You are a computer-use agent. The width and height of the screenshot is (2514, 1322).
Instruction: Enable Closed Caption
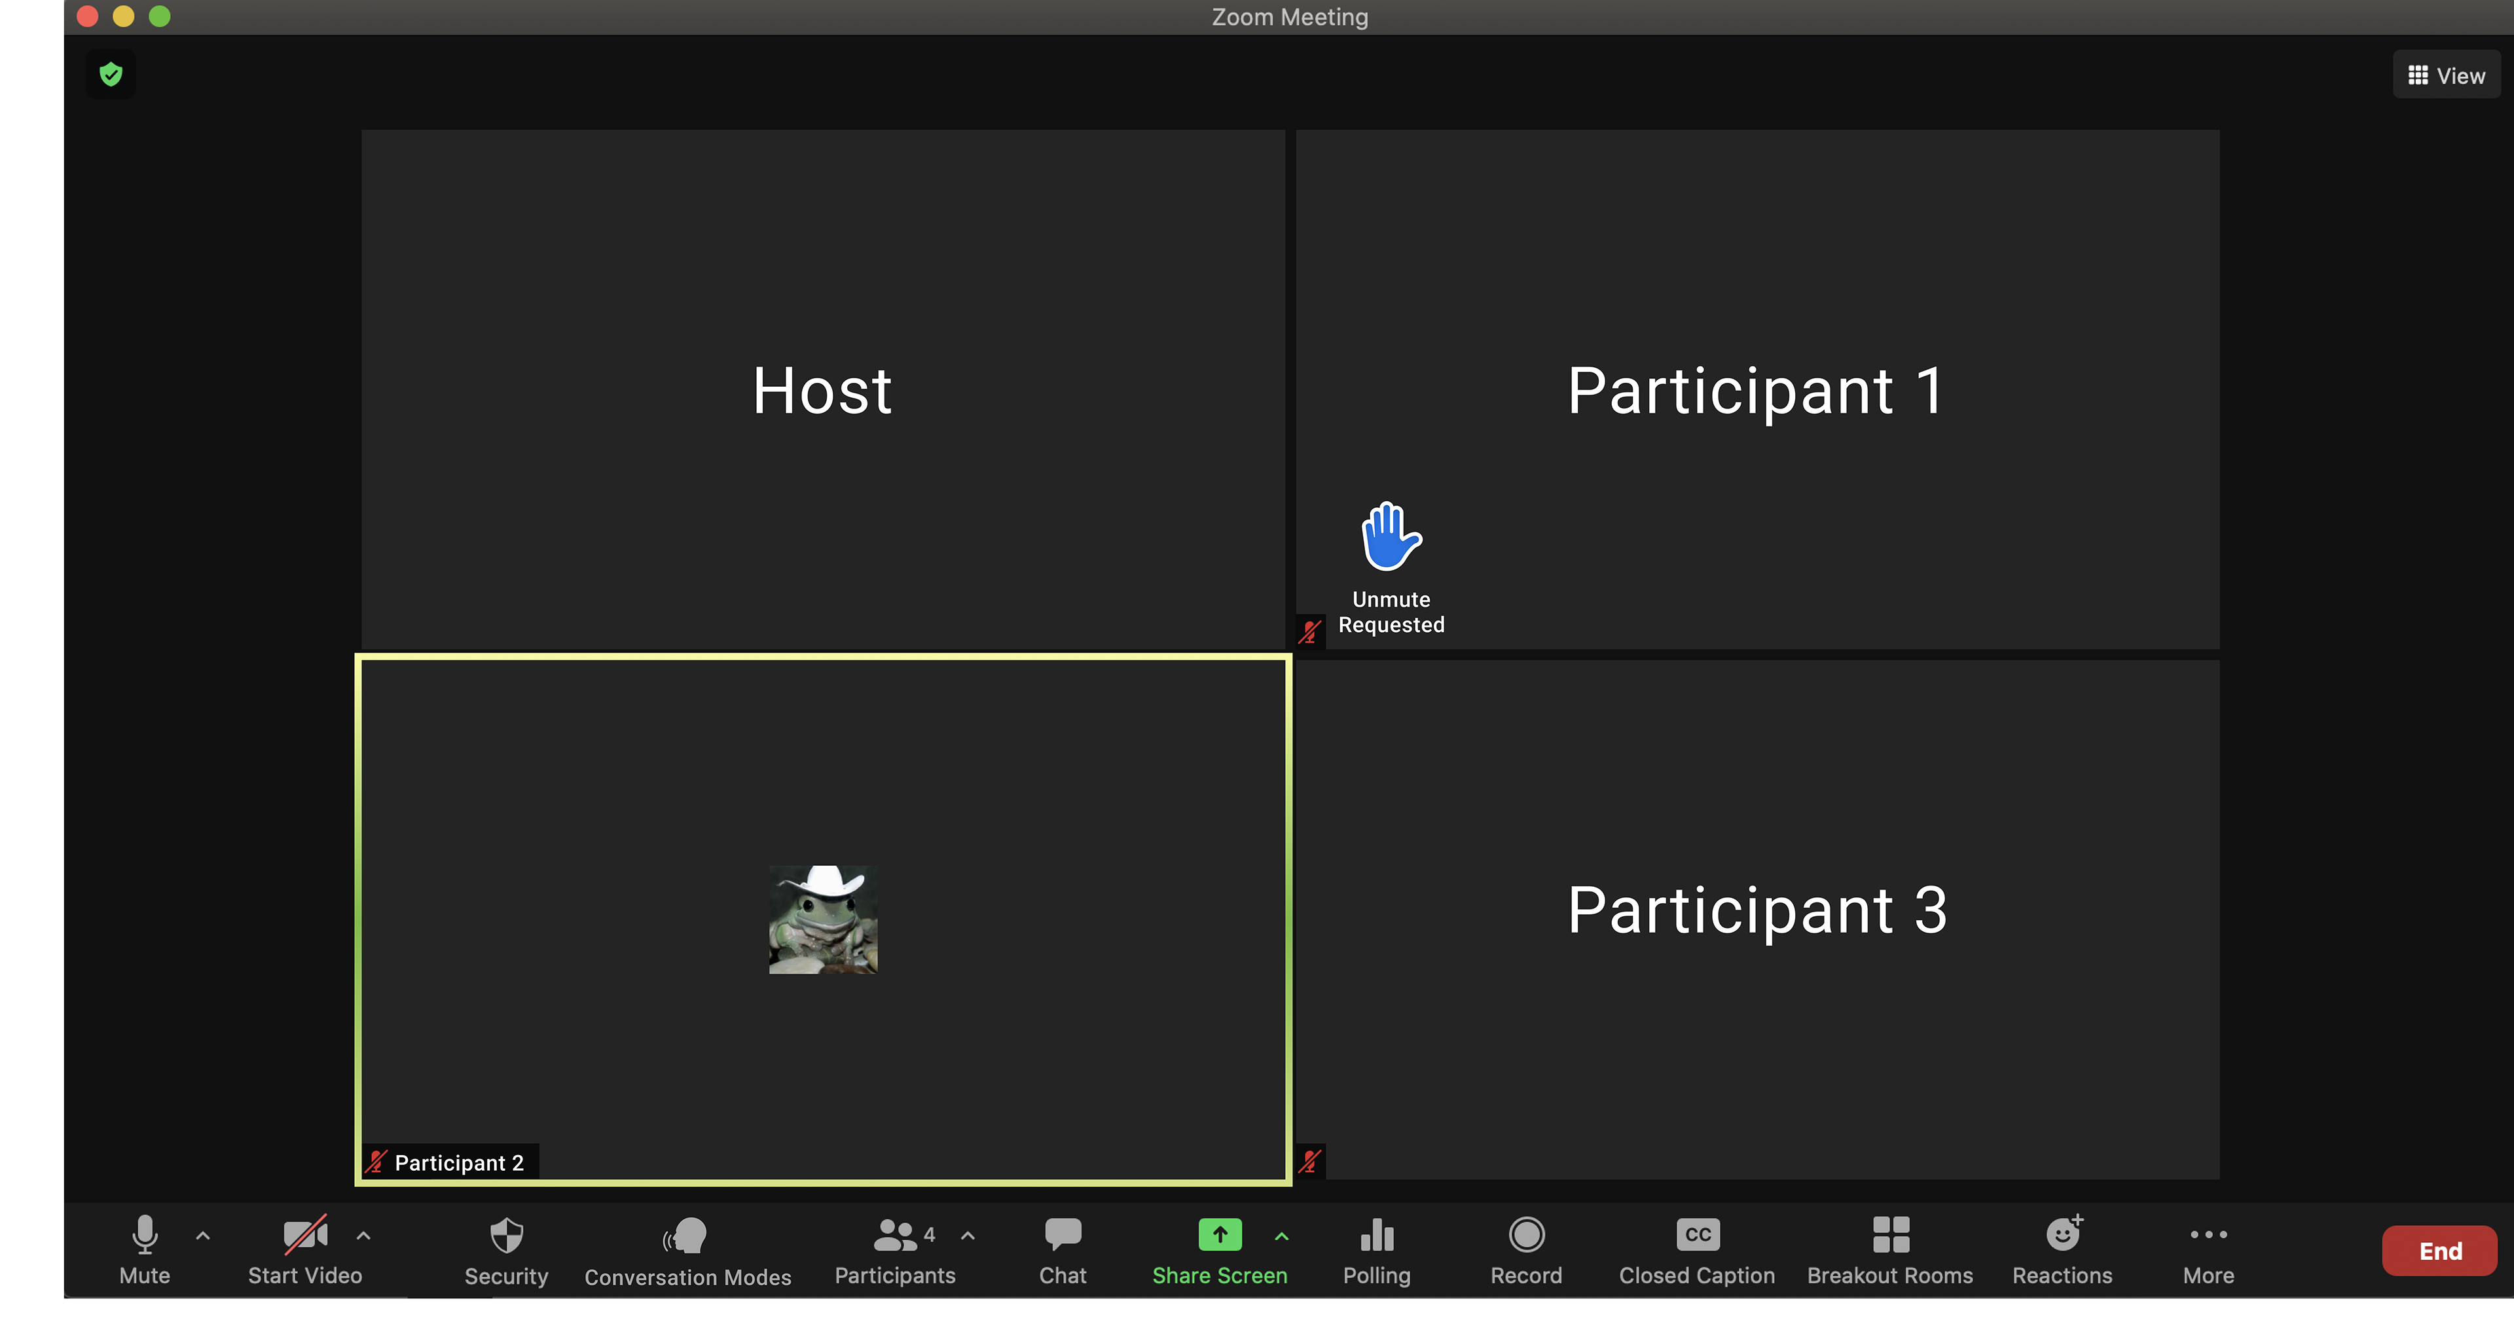click(x=1697, y=1251)
